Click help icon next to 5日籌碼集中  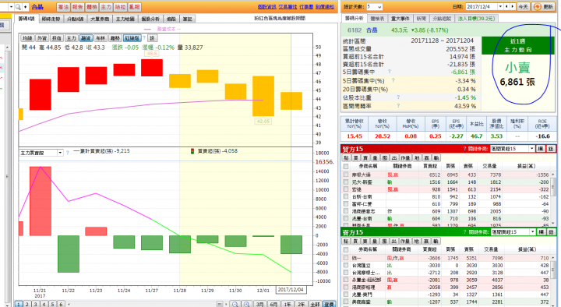point(390,72)
